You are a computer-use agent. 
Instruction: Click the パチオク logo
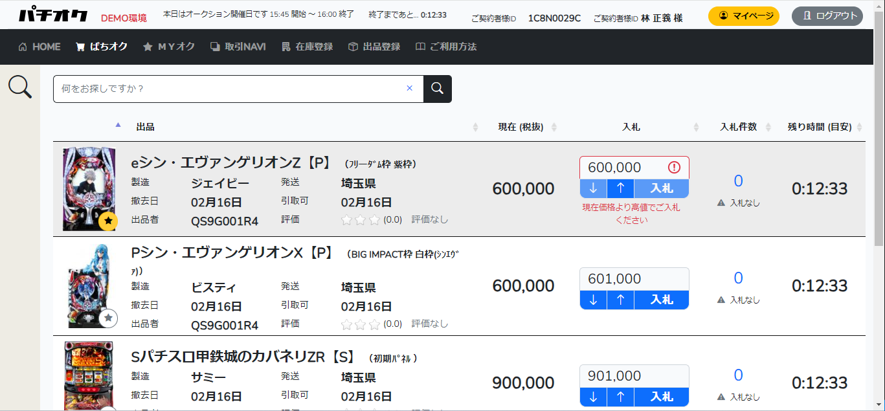tap(52, 16)
